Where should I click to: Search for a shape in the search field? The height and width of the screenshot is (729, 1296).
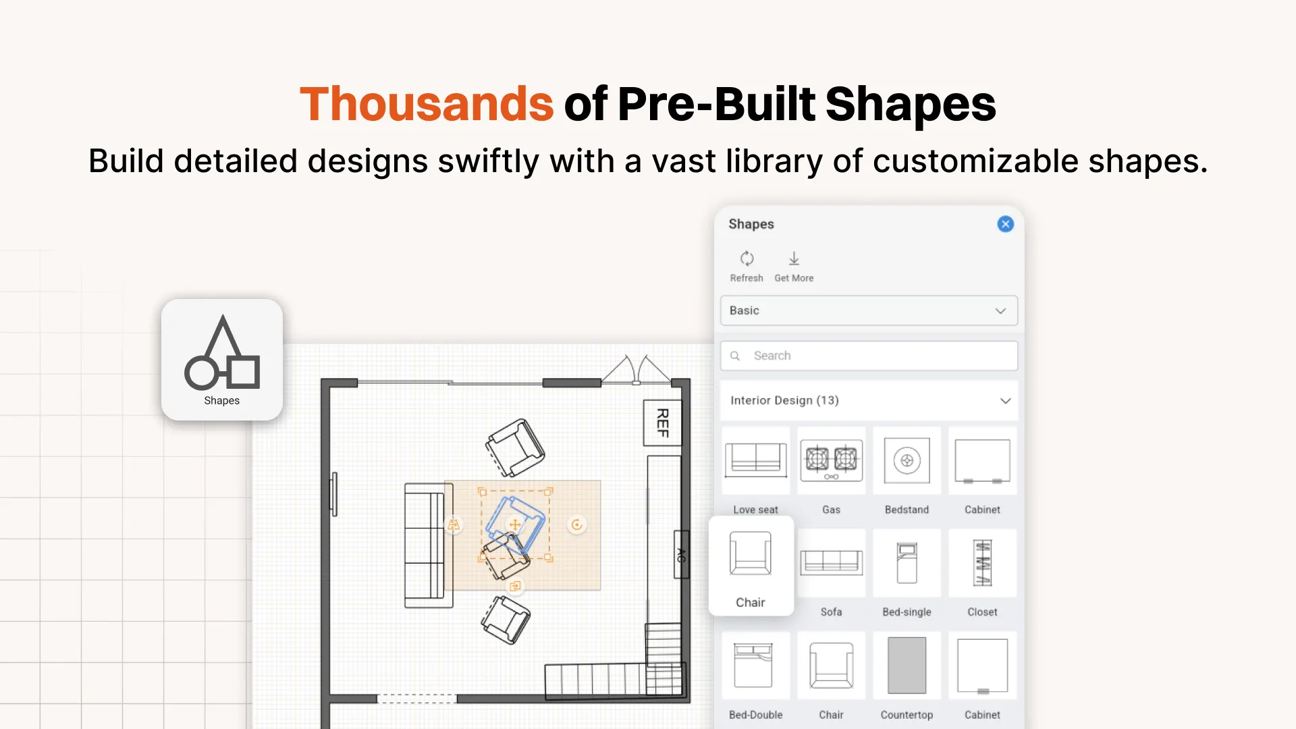click(869, 355)
